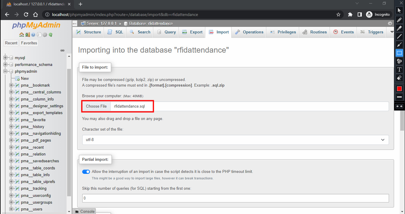Collapse the phpmyadmin database tree node
This screenshot has width=405, height=214.
tap(5, 71)
